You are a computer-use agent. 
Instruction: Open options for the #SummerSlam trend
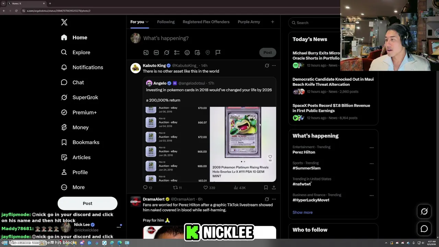tap(371, 164)
